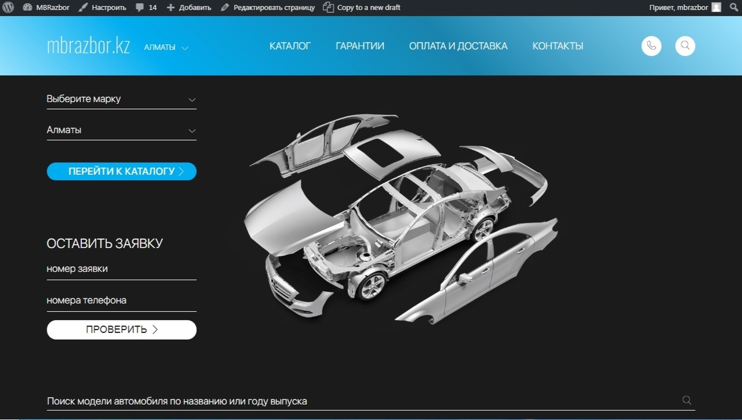Click the magnifier icon in bottom search bar
Image resolution: width=742 pixels, height=420 pixels.
[x=687, y=400]
